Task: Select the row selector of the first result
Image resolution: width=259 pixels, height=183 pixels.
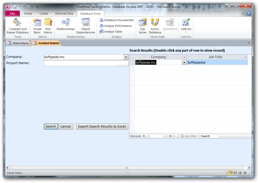Action: click(132, 62)
